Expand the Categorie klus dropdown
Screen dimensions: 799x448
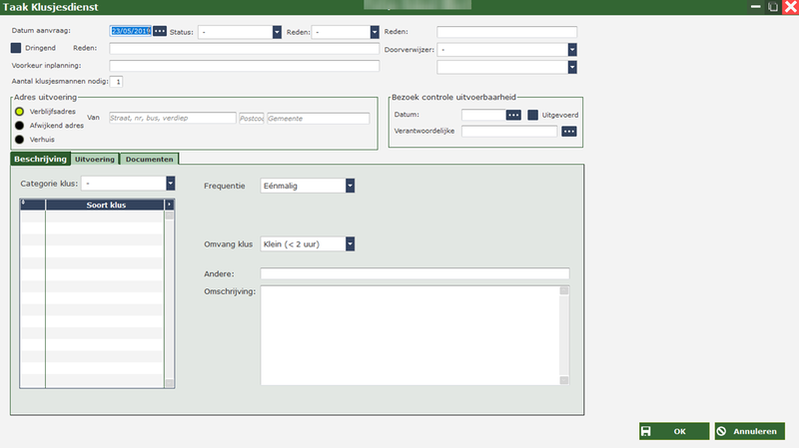170,183
